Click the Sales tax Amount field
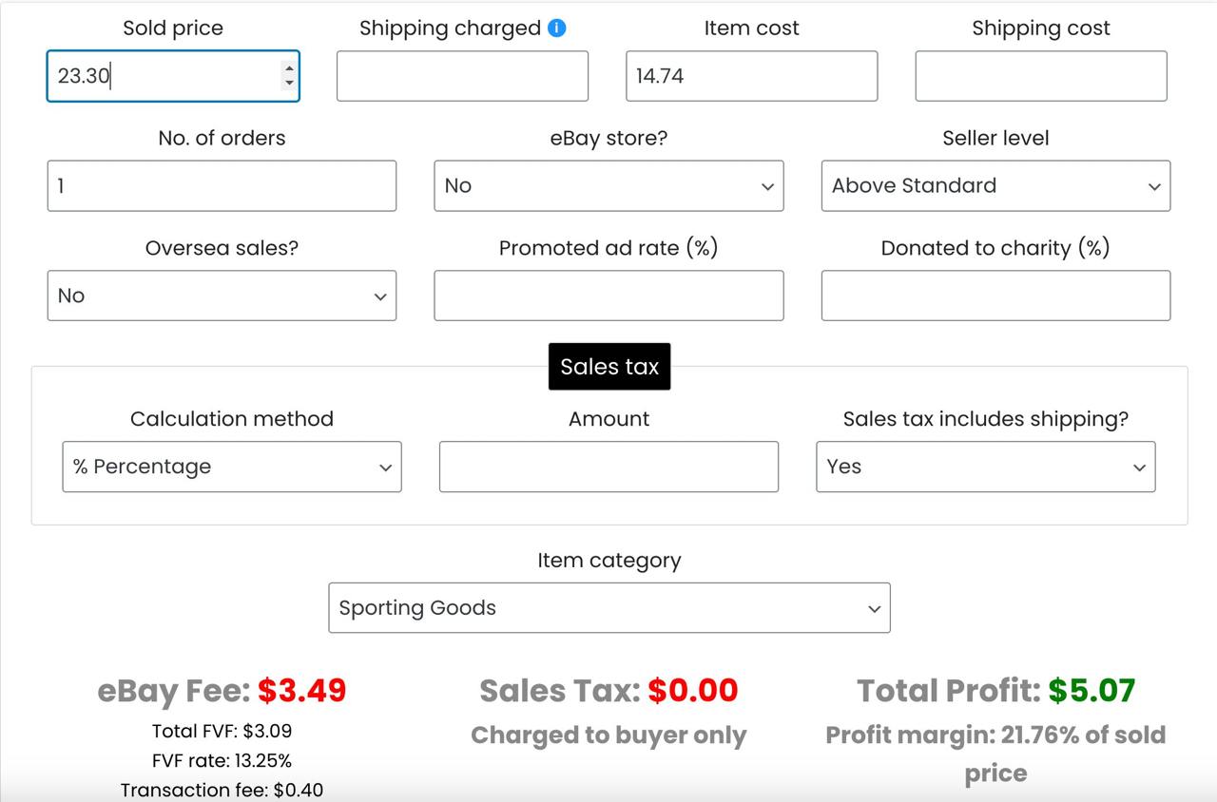This screenshot has height=802, width=1217. pos(608,467)
